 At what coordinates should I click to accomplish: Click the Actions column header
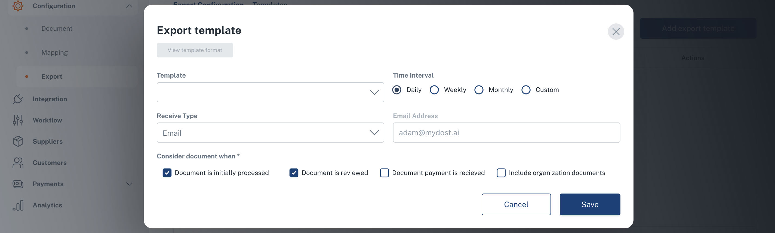tap(693, 58)
